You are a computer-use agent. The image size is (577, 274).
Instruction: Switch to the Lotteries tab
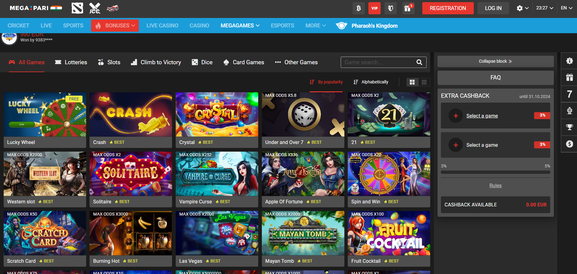(x=71, y=62)
